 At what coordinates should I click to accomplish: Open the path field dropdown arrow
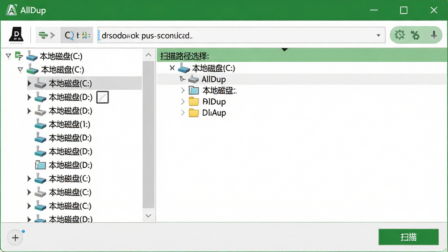[x=378, y=35]
